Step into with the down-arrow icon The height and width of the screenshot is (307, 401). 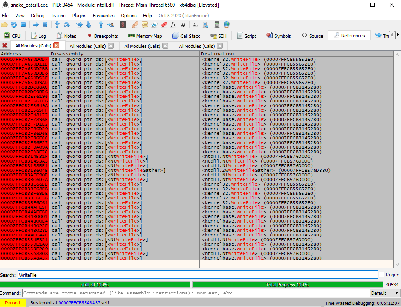coord(57,25)
